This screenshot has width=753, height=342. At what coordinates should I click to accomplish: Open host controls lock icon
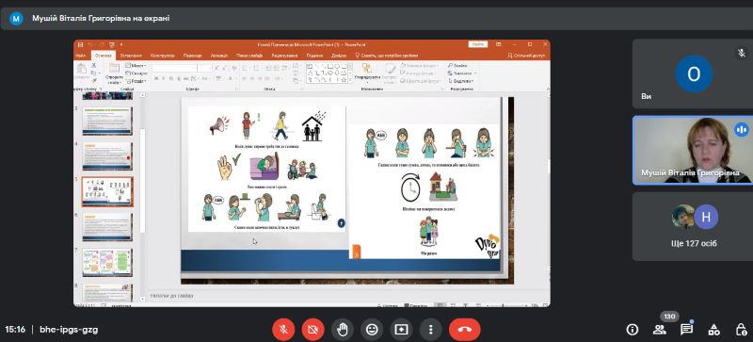click(x=741, y=330)
